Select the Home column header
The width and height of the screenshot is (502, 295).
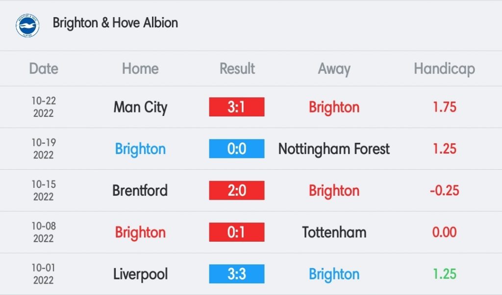coord(140,68)
